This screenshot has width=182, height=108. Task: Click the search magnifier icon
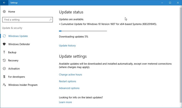point(50,20)
